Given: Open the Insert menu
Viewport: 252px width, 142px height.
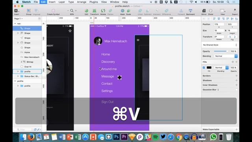Looking at the screenshot, I should [x=52, y=2].
